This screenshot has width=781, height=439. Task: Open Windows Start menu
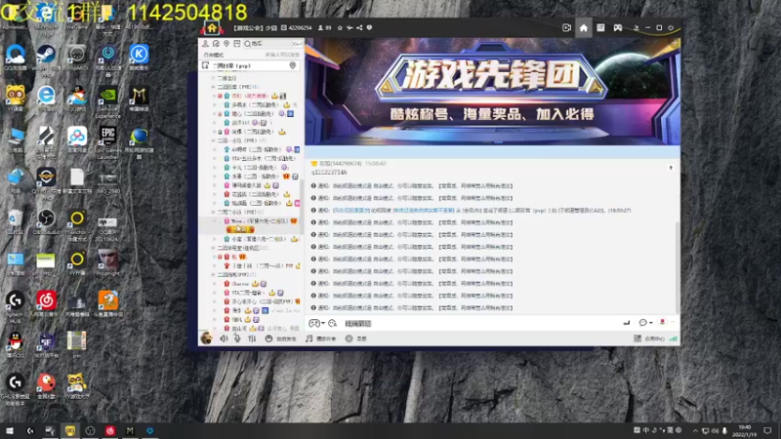[10, 430]
